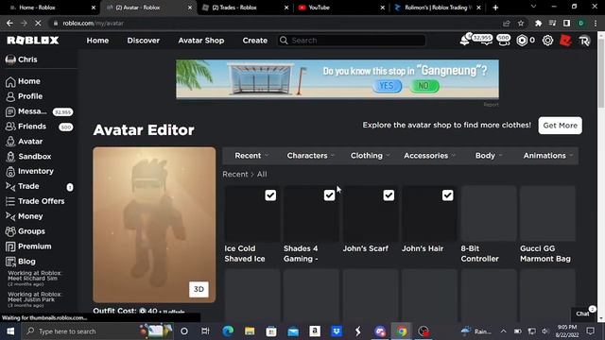Expand the Body dropdown
The height and width of the screenshot is (340, 605).
(x=489, y=155)
